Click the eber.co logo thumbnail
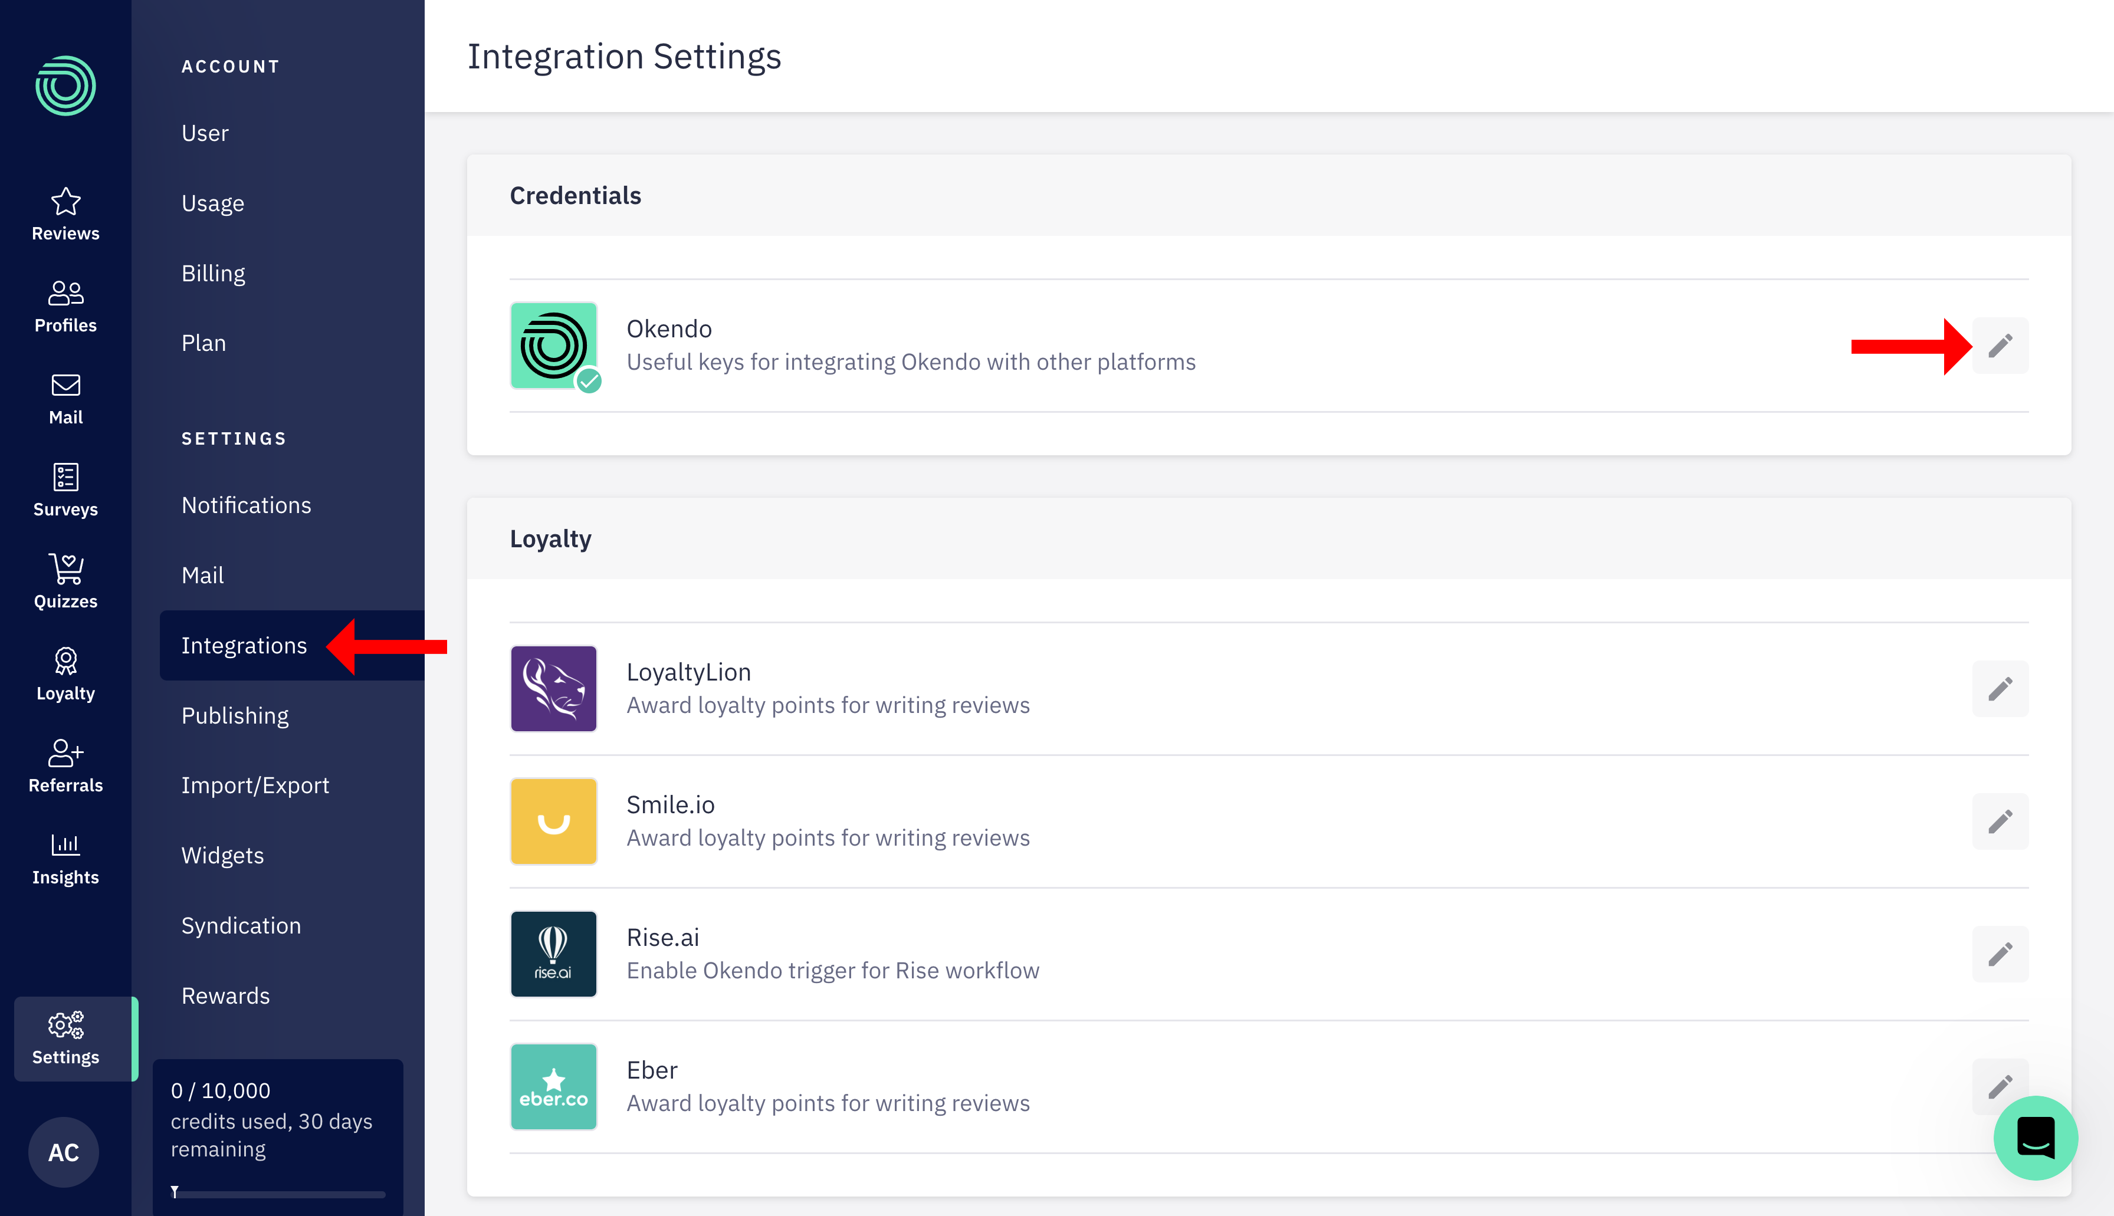The width and height of the screenshot is (2114, 1216). click(x=553, y=1086)
